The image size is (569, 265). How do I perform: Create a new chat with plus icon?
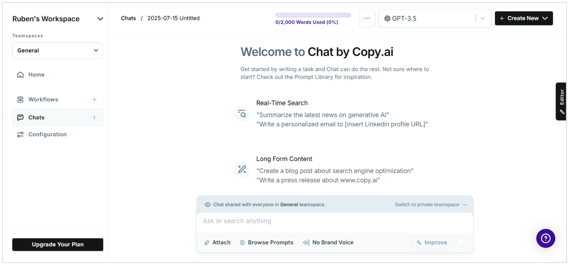point(94,117)
